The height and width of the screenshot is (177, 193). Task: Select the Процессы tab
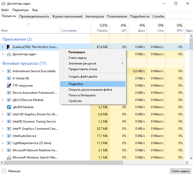pos(9,16)
